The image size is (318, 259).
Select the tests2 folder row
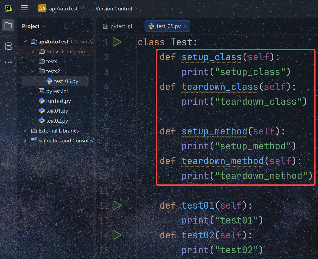coord(55,71)
